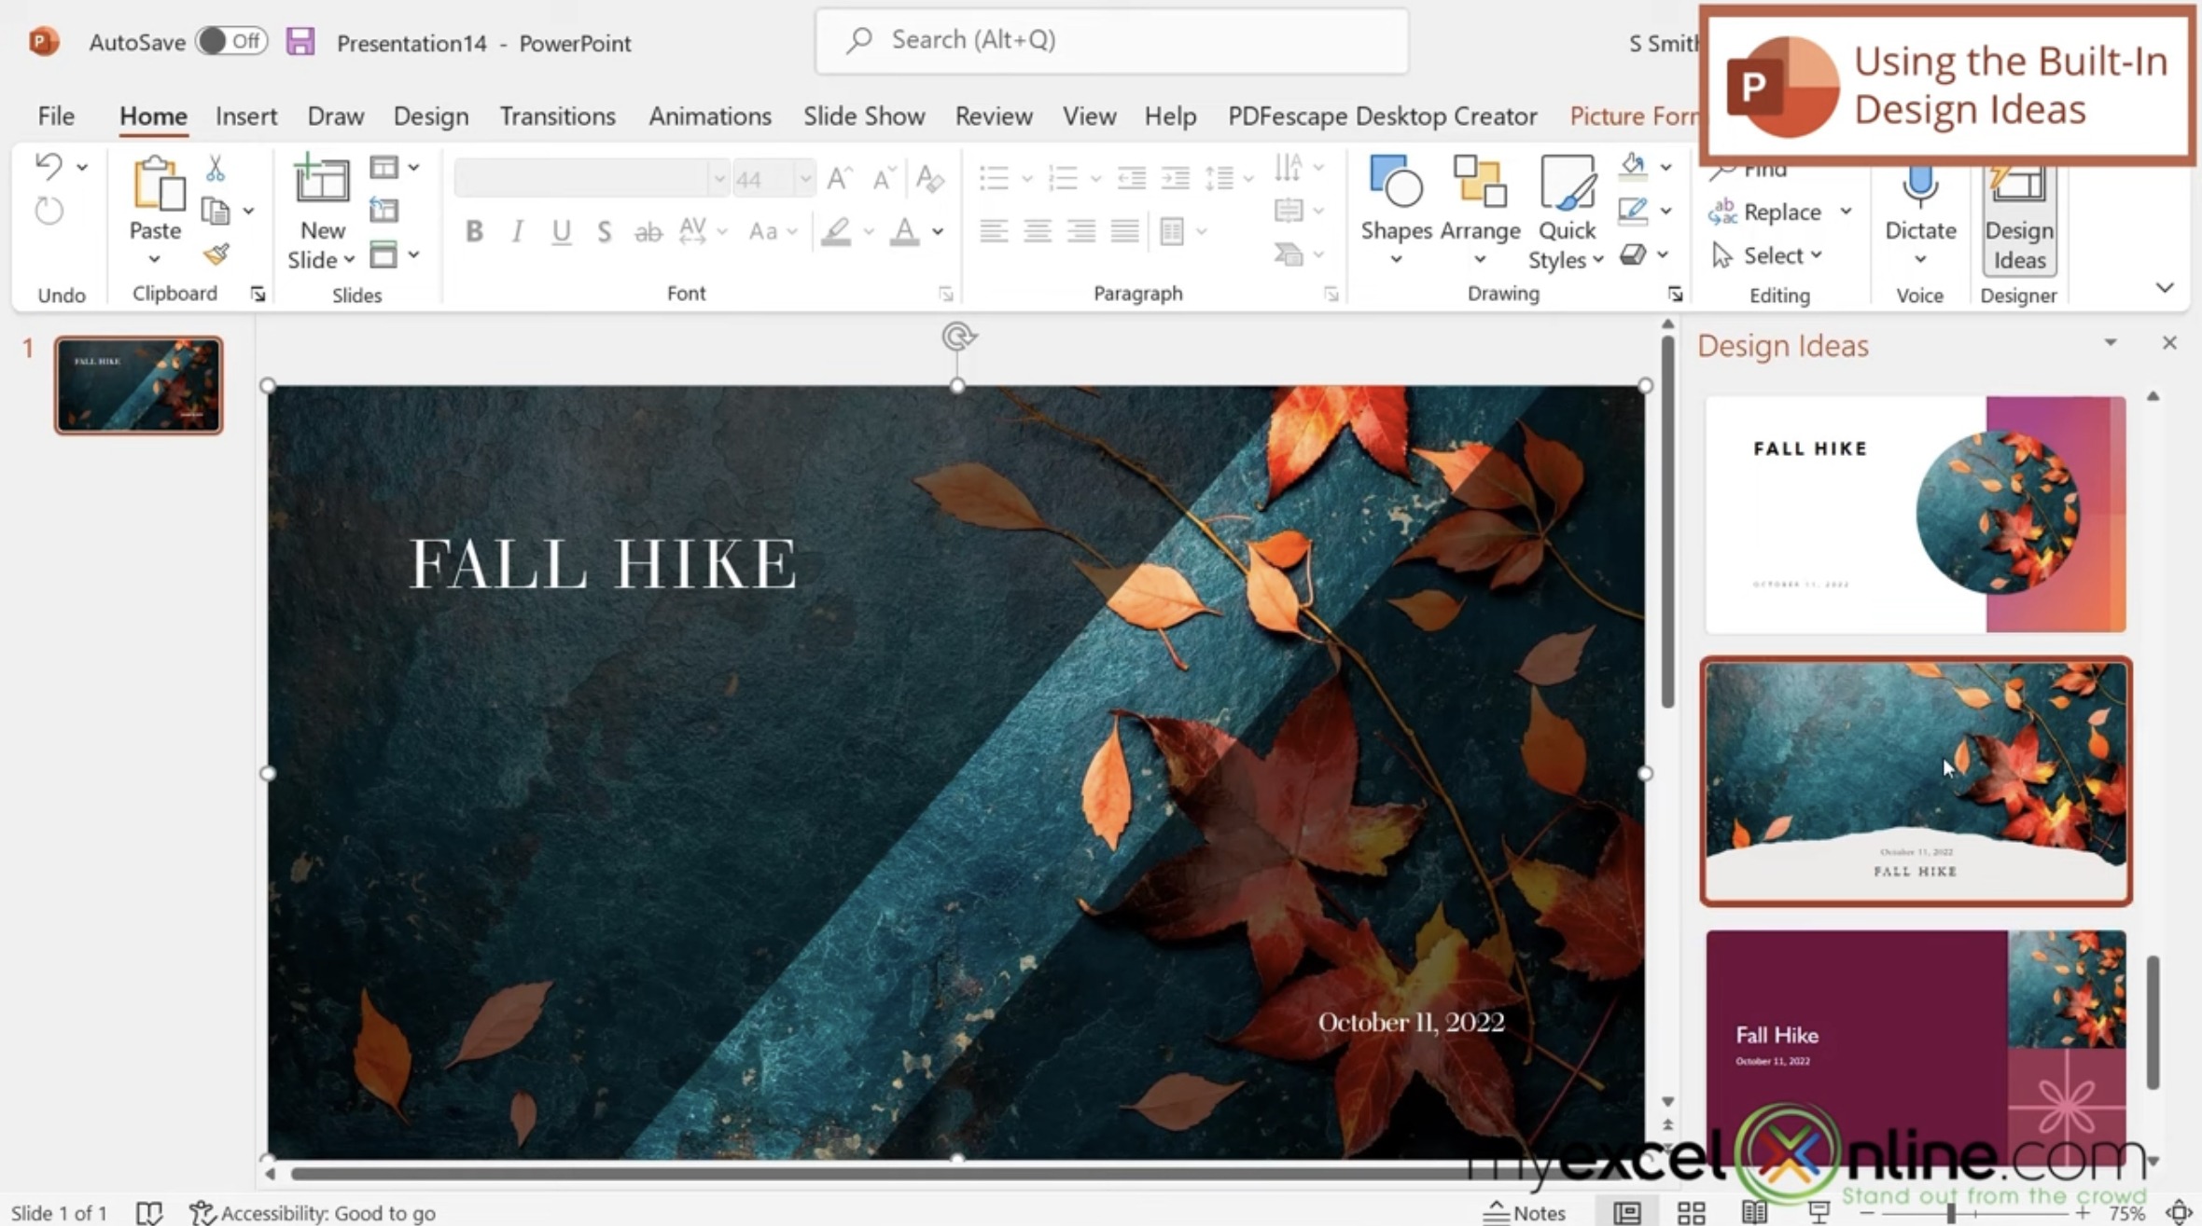This screenshot has width=2202, height=1226.
Task: Toggle Bold formatting
Action: click(474, 231)
